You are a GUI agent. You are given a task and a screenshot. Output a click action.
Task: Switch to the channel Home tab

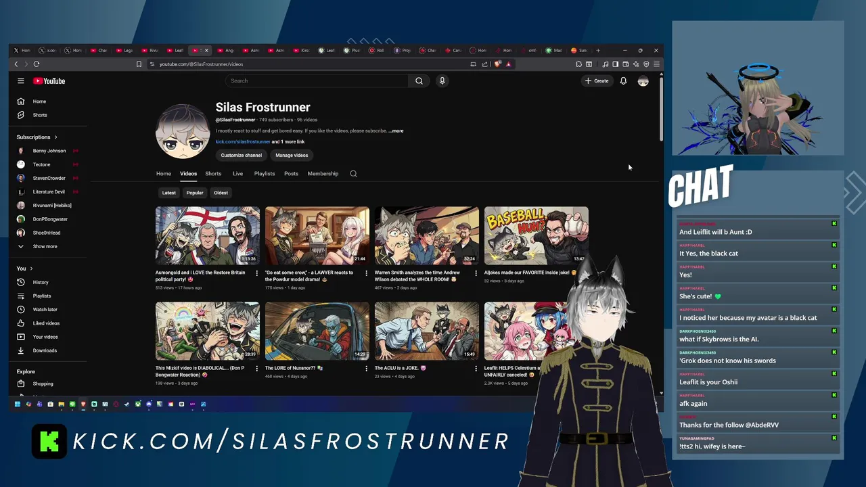pyautogui.click(x=164, y=174)
